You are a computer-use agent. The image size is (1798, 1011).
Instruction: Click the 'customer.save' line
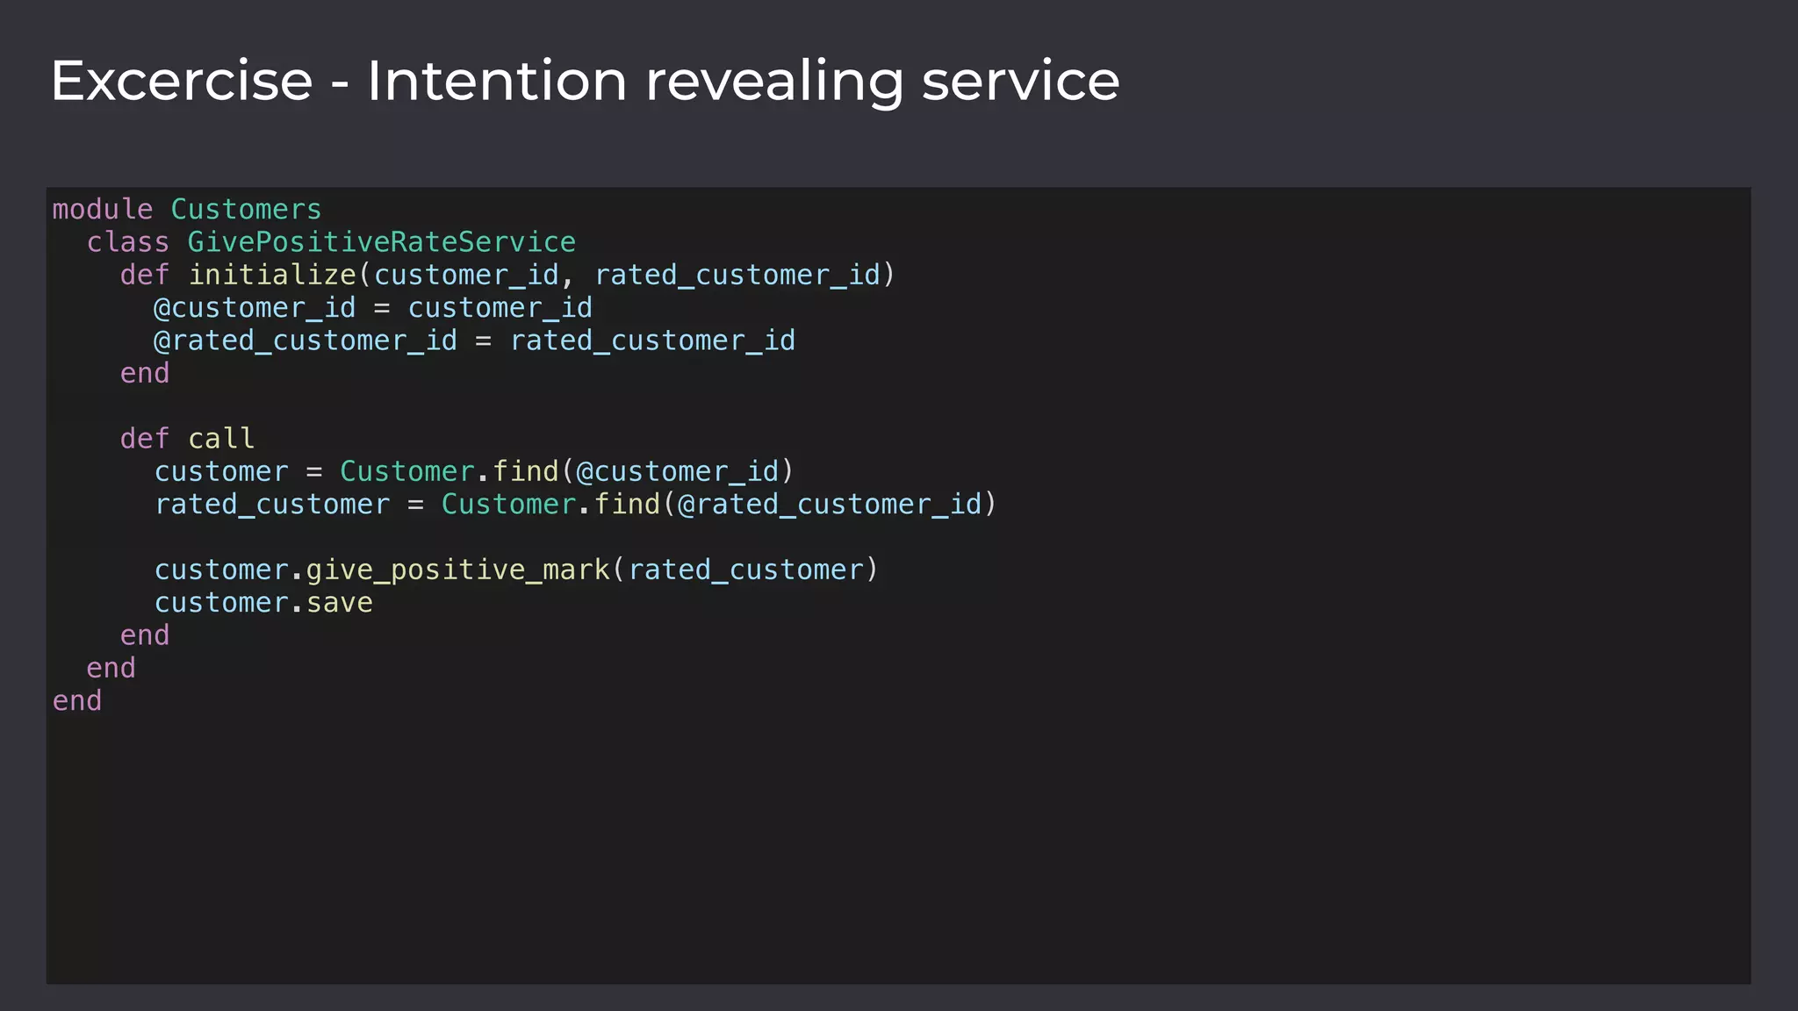(263, 603)
